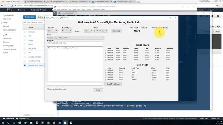
Task: Open Sublime Text from the taskbar
Action: point(43,123)
